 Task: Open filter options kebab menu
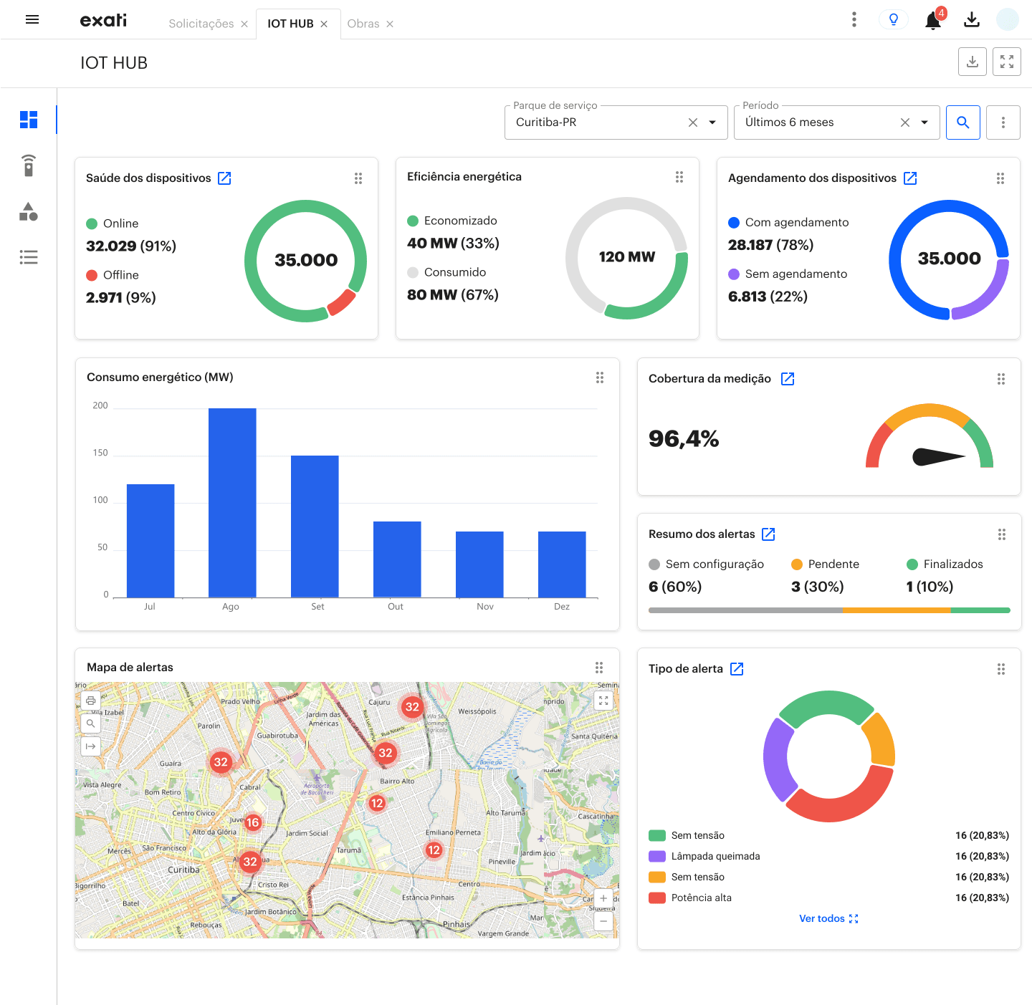click(x=1003, y=122)
